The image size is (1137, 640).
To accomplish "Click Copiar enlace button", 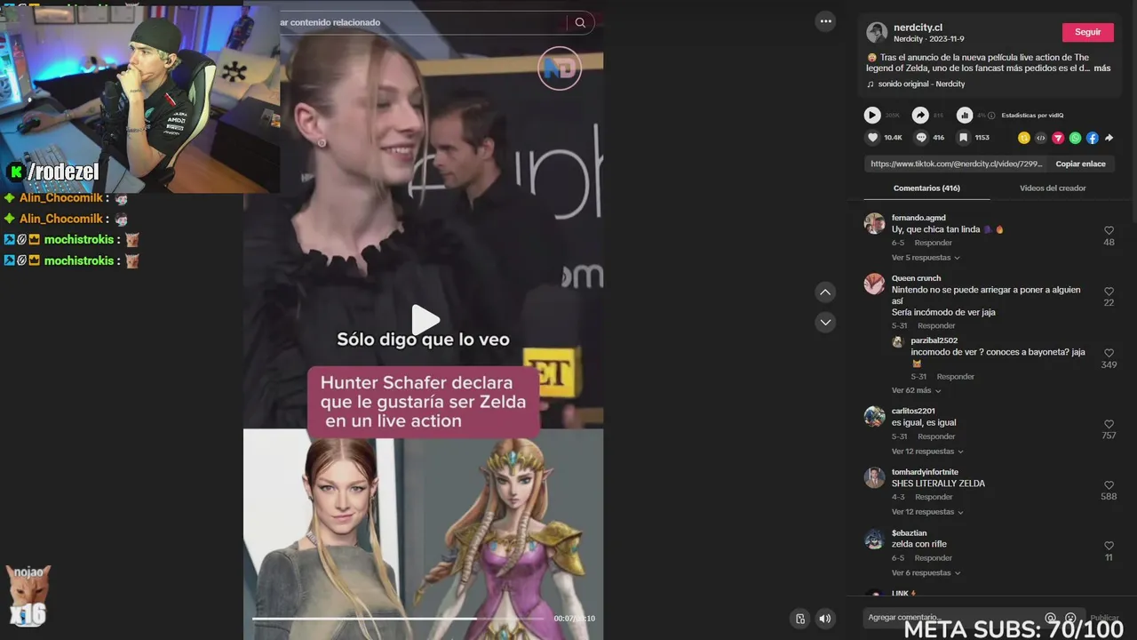I will click(x=1081, y=164).
